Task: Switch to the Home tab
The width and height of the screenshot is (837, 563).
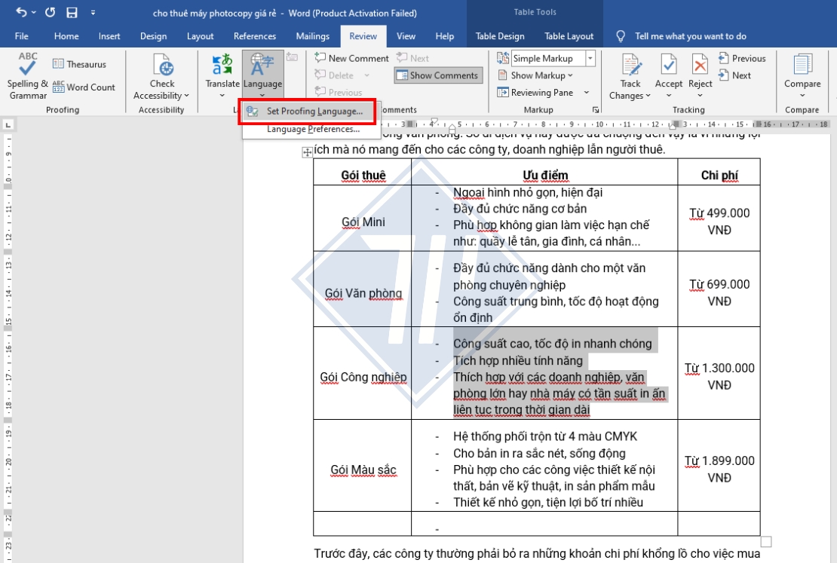Action: [x=66, y=35]
